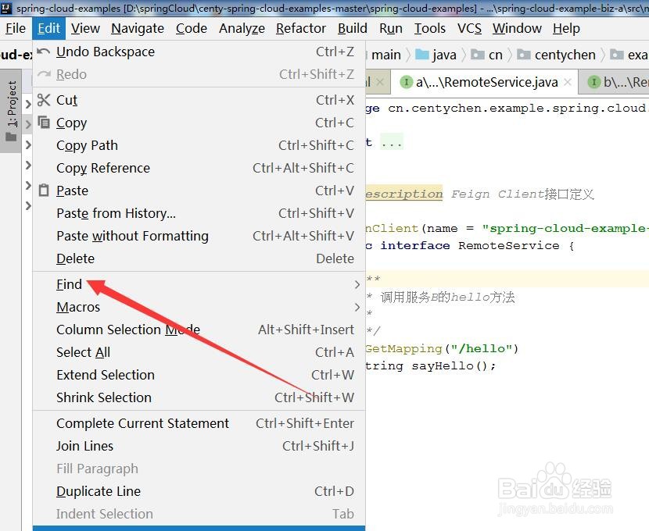Screen dimensions: 649x531
Task: Click the interface icon on a\...\RemoteService.java tab
Action: pos(406,82)
